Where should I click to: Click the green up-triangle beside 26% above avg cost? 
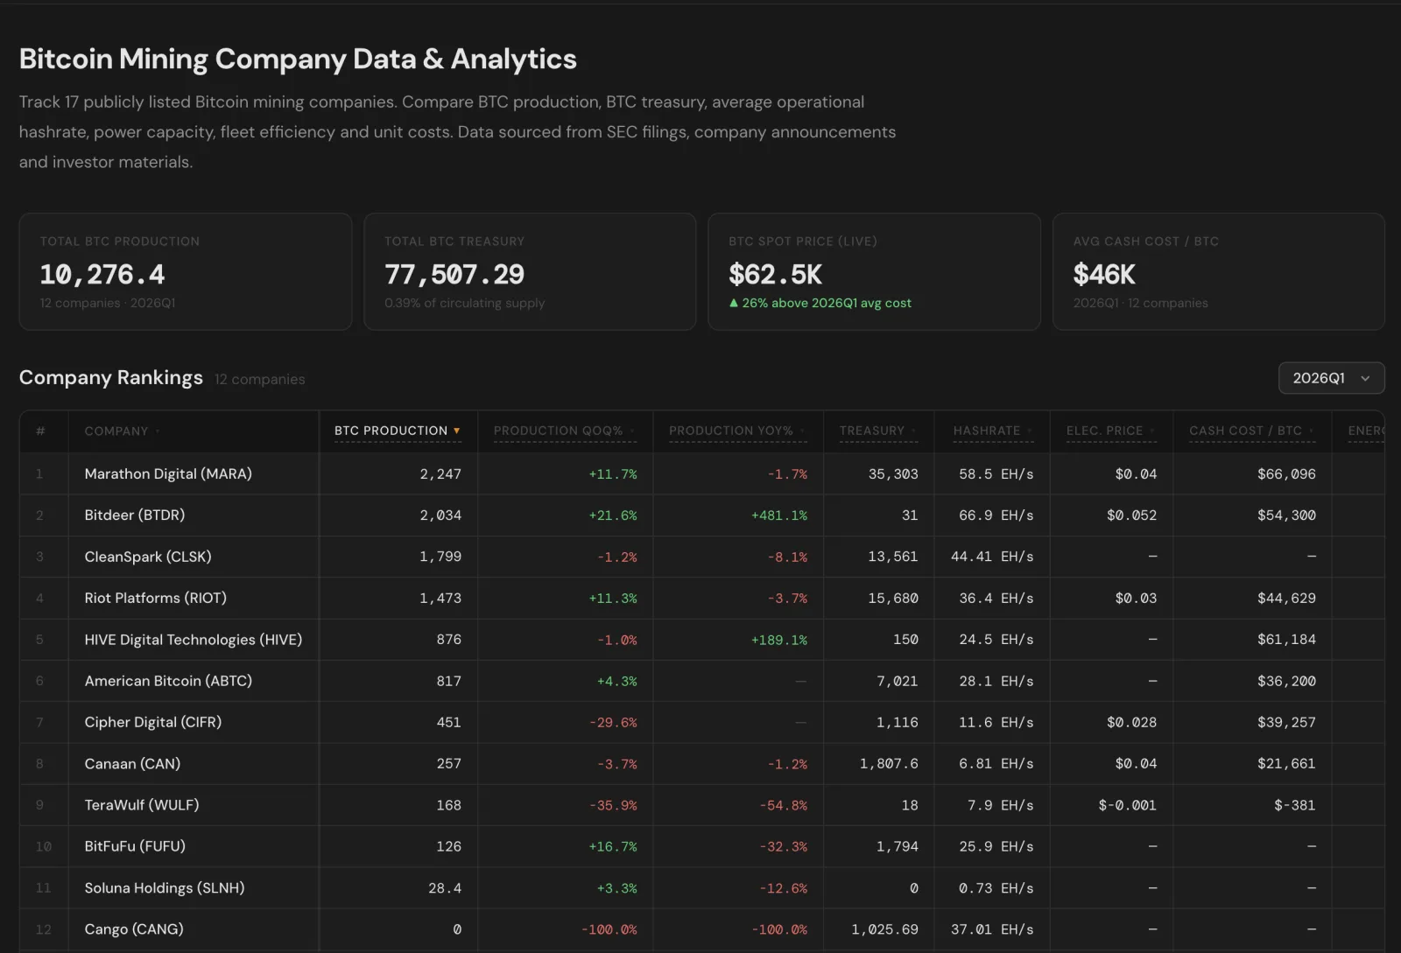coord(734,303)
